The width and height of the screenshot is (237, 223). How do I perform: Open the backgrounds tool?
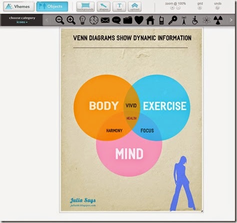coord(85,6)
